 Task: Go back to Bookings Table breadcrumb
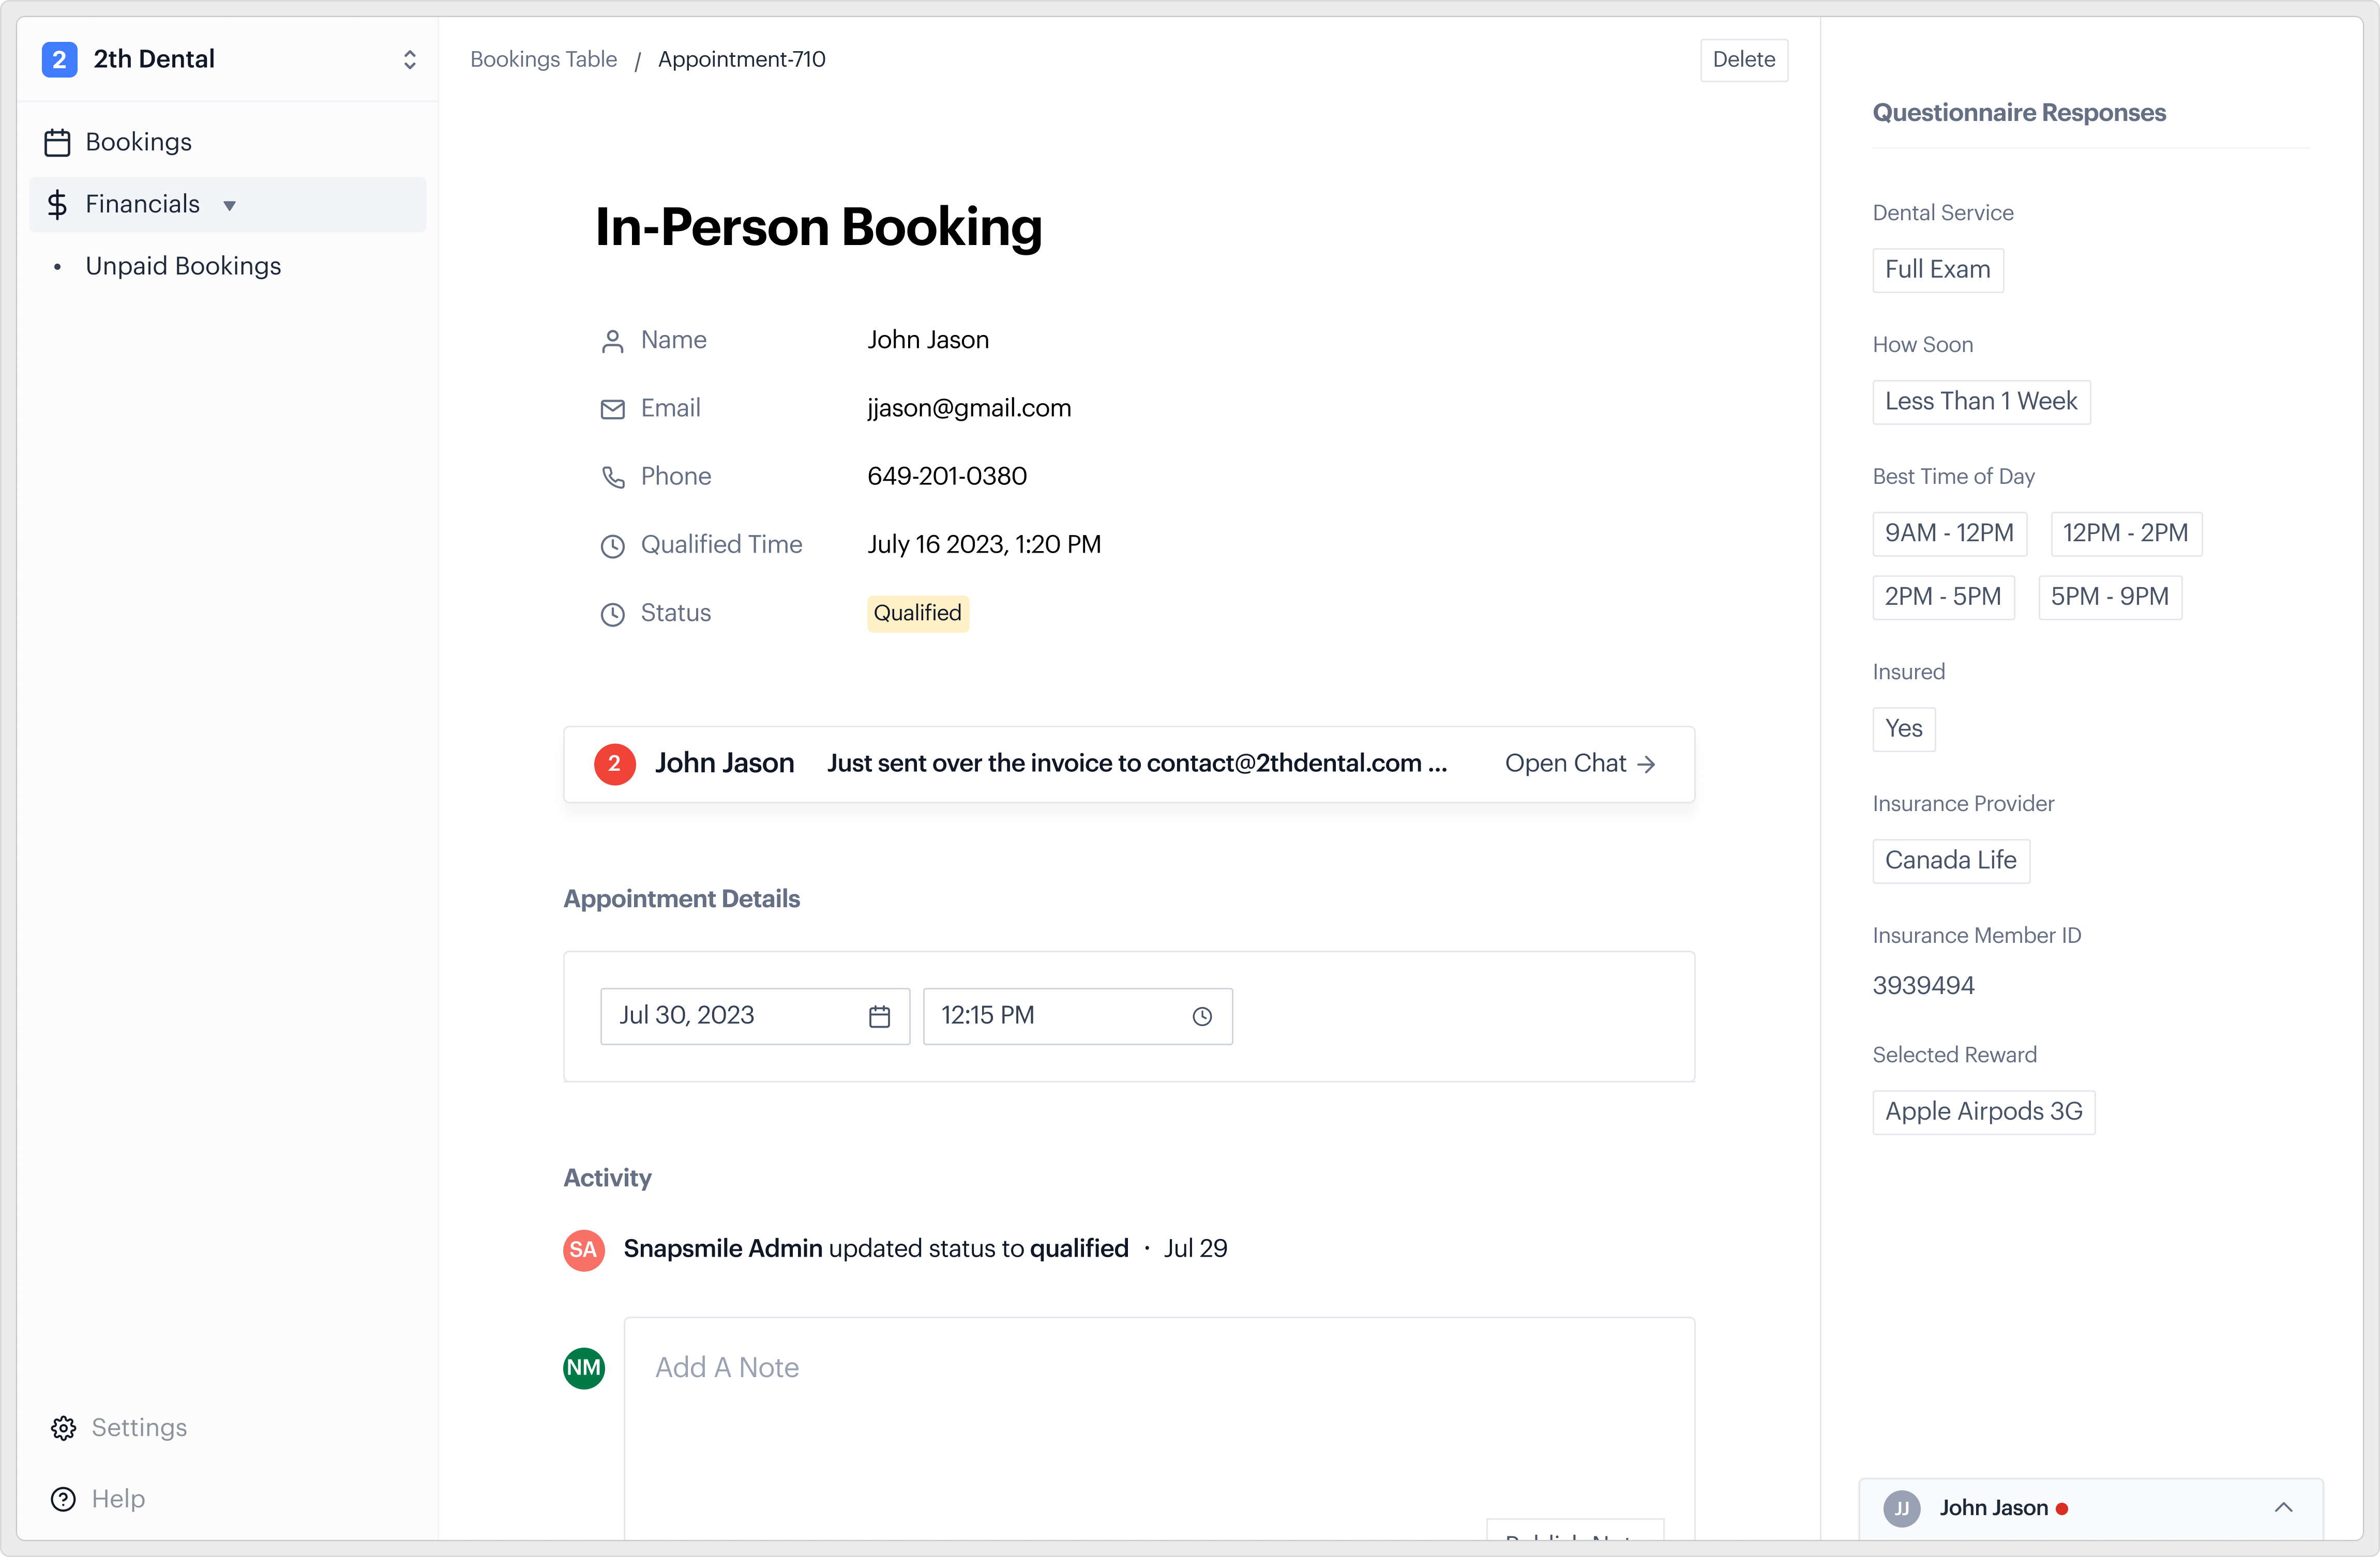click(543, 60)
